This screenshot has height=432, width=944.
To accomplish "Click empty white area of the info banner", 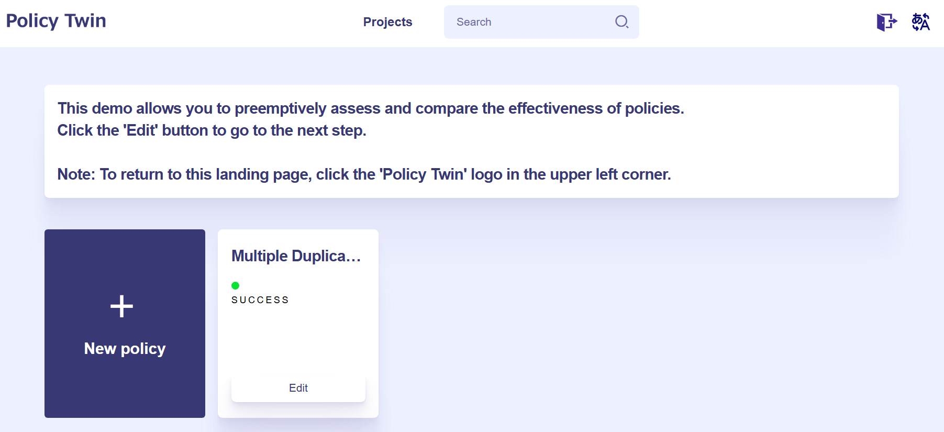I will pos(785,152).
